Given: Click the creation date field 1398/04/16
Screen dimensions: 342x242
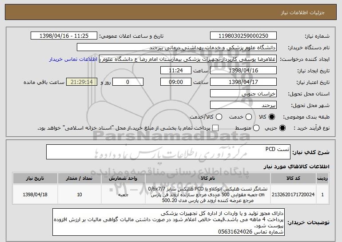Looking at the screenshot, I should coord(243,71).
